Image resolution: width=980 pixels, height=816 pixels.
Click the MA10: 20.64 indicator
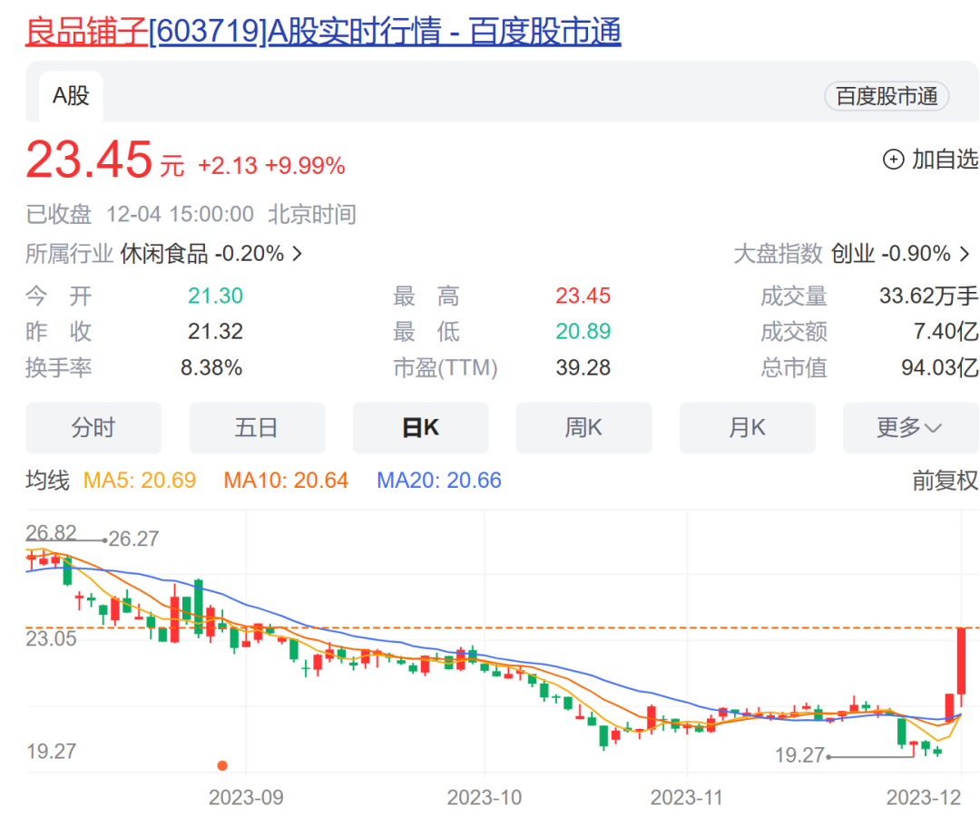(286, 481)
